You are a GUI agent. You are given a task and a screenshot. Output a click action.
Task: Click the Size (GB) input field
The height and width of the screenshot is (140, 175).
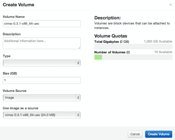[42, 80]
